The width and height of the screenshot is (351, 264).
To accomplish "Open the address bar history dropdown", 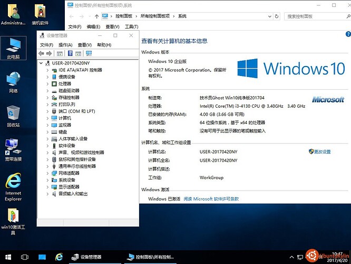I will point(270,16).
